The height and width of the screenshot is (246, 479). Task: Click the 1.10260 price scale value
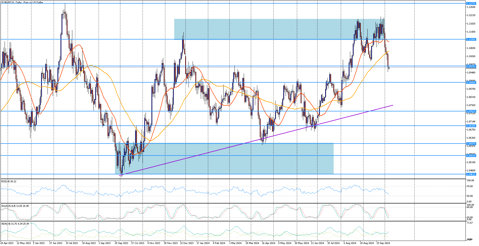[x=471, y=56]
